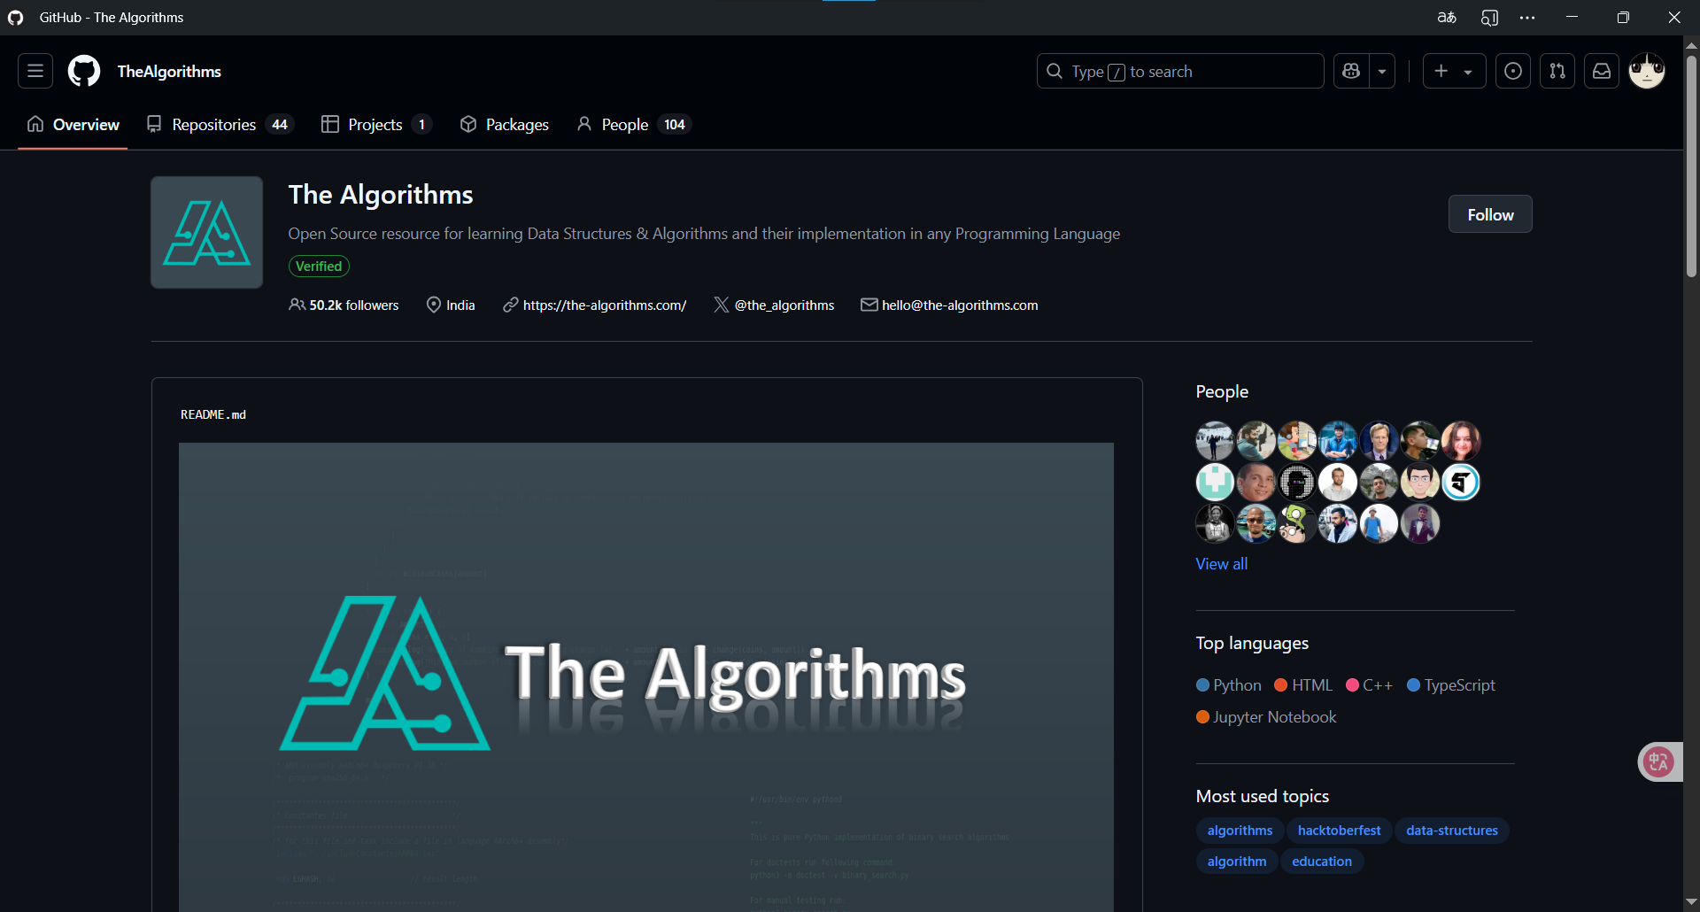Click the last avatar in first People row
This screenshot has width=1700, height=912.
click(1461, 441)
